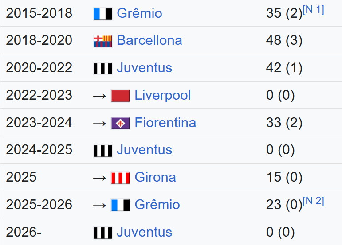Click the red Liverpool flag icon

click(x=120, y=96)
